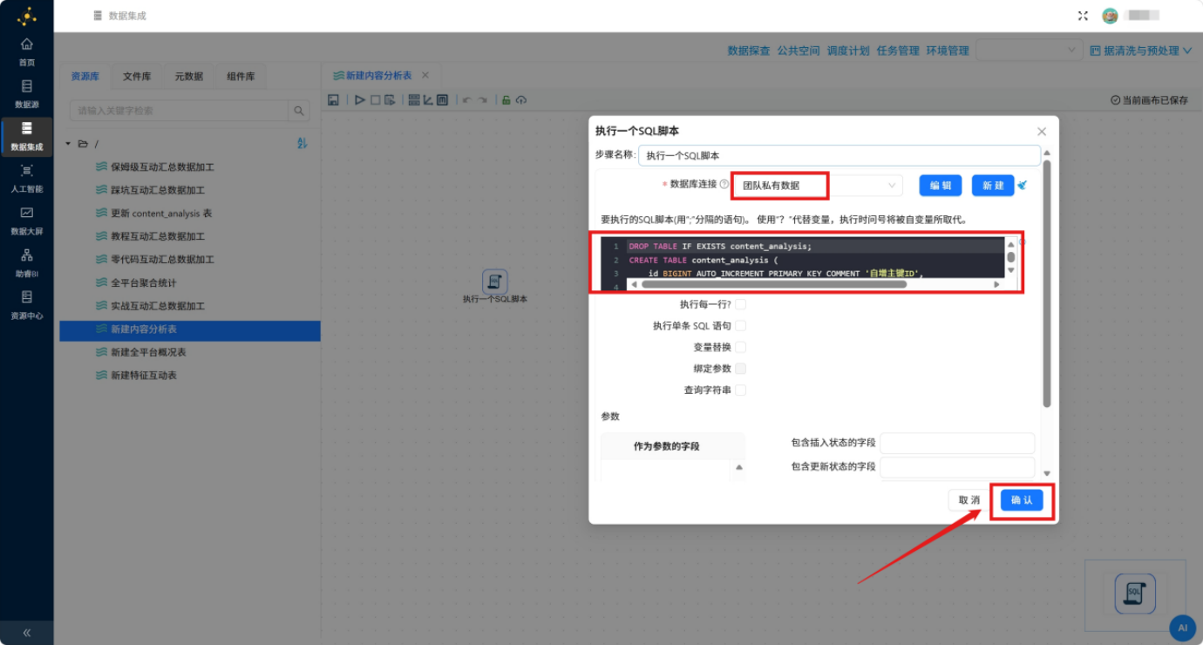Run the transformation with play icon
This screenshot has height=645, width=1203.
pyautogui.click(x=360, y=100)
